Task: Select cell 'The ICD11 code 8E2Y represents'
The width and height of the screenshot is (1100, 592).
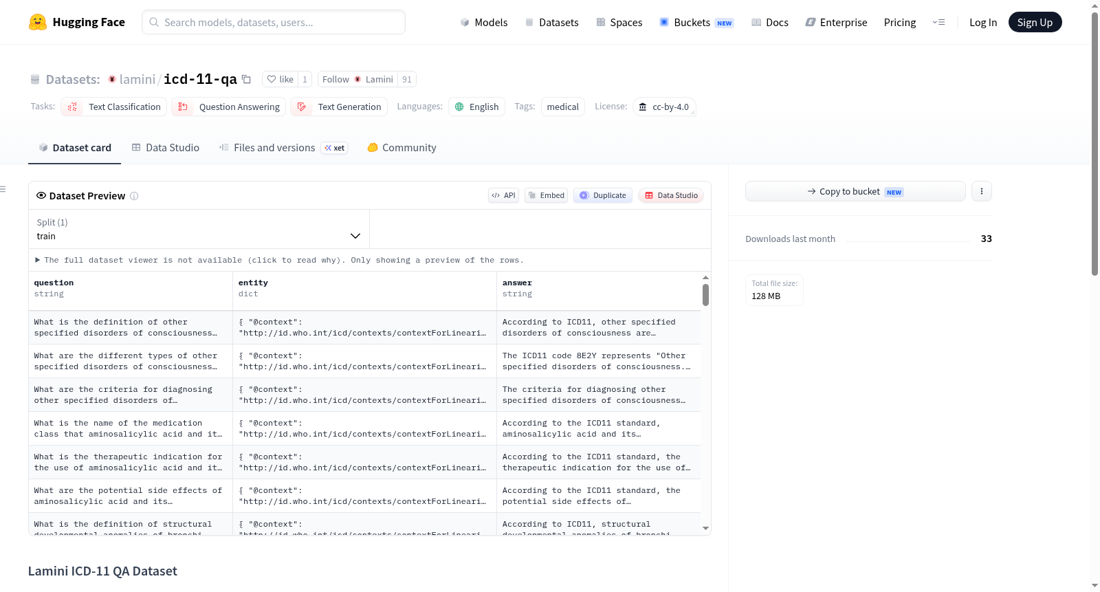Action: [598, 361]
